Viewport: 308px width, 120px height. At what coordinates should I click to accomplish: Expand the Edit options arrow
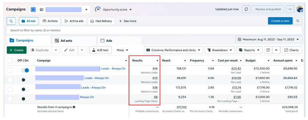click(82, 50)
